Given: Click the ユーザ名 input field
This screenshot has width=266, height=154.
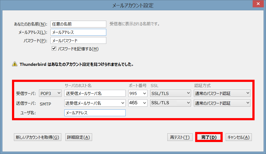Looking at the screenshot, I should [x=95, y=113].
